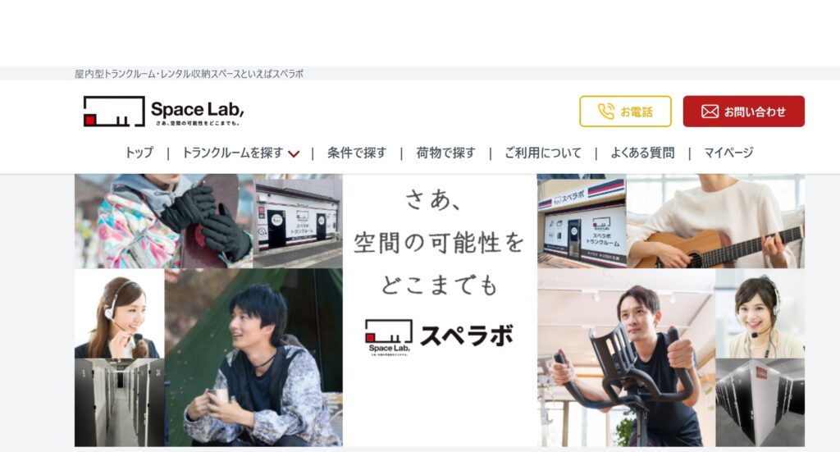
Task: Select 荷物で探す in the navigation
Action: click(x=445, y=153)
